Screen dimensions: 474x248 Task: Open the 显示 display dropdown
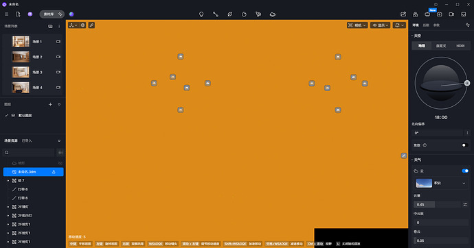pos(380,25)
